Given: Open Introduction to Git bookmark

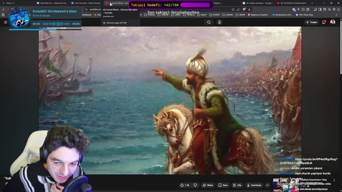Looking at the screenshot, I should 282,15.
